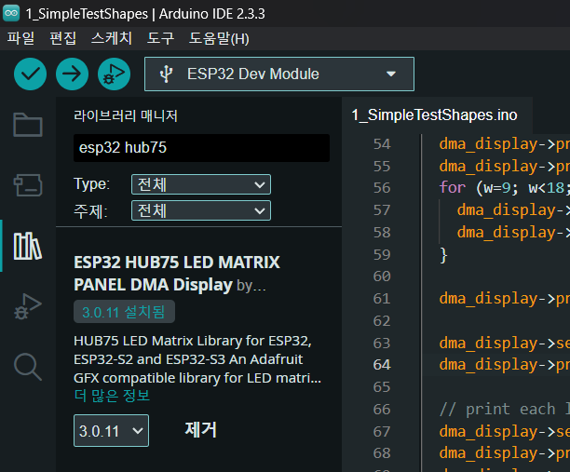Click the 3.0.11 설치됨 installed badge
The width and height of the screenshot is (570, 472).
pyautogui.click(x=124, y=312)
